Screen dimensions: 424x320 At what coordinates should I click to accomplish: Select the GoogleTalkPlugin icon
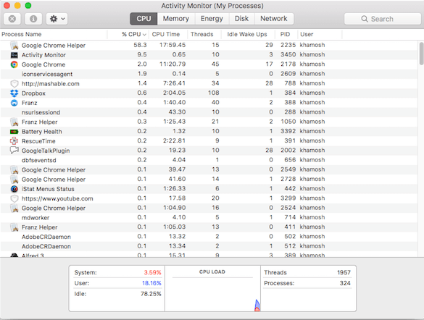(x=14, y=150)
